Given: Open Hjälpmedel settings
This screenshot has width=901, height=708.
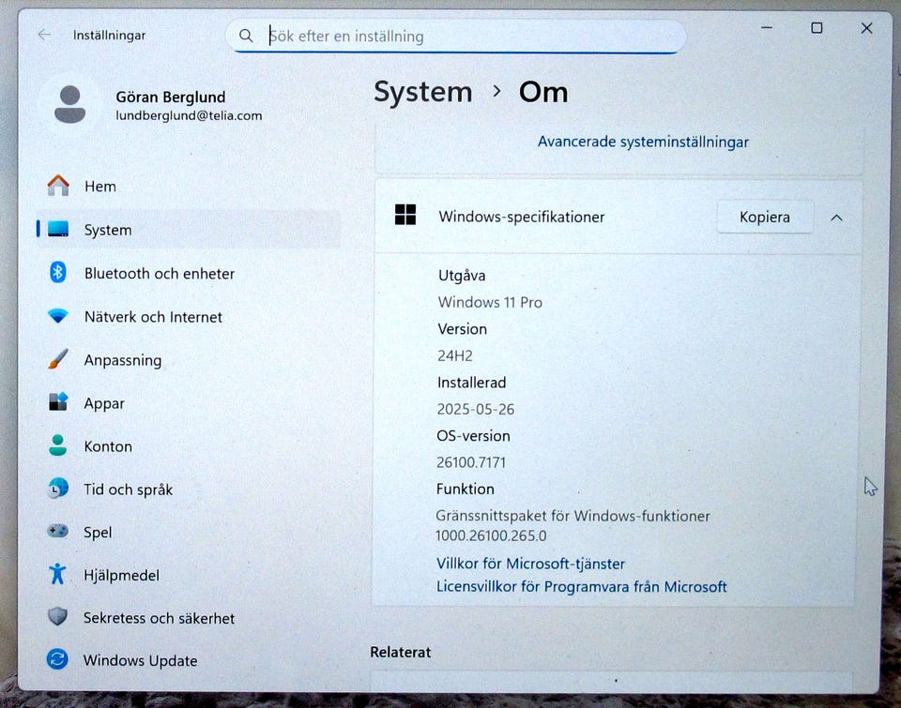Looking at the screenshot, I should [189, 575].
